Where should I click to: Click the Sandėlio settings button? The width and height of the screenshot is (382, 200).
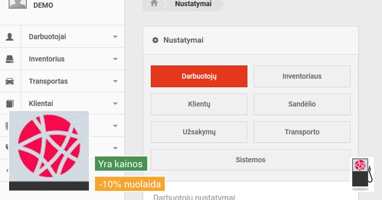[x=302, y=104]
